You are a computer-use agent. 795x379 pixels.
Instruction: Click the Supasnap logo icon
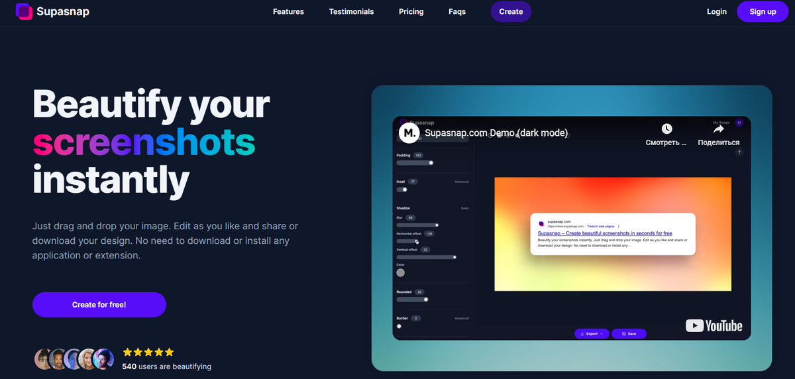click(x=25, y=11)
